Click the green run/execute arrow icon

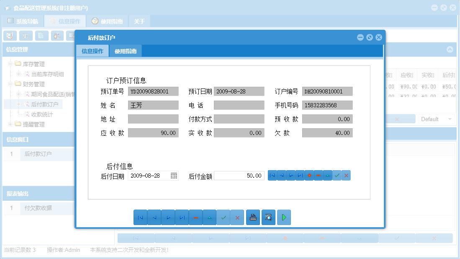[284, 217]
